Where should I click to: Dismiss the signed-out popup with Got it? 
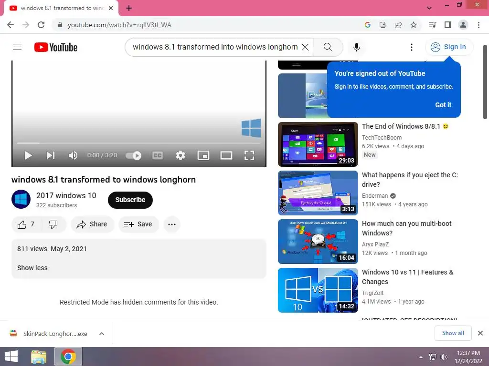tap(443, 105)
